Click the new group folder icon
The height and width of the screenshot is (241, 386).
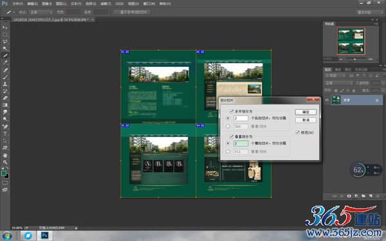point(363,196)
